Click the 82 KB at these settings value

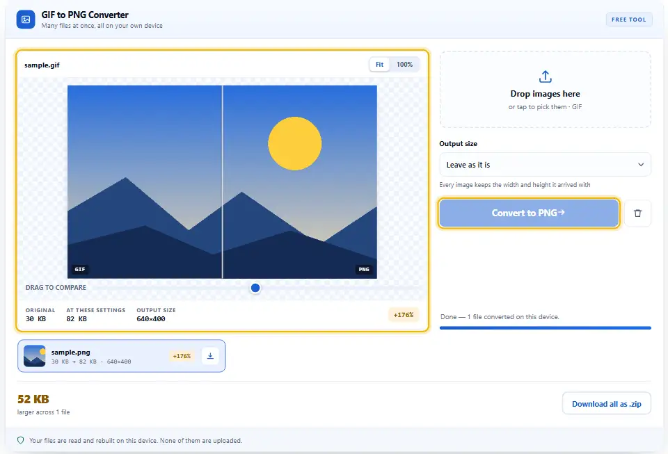point(77,318)
